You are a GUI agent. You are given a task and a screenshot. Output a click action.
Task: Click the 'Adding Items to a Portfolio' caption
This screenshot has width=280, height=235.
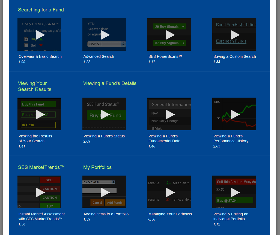click(x=106, y=214)
